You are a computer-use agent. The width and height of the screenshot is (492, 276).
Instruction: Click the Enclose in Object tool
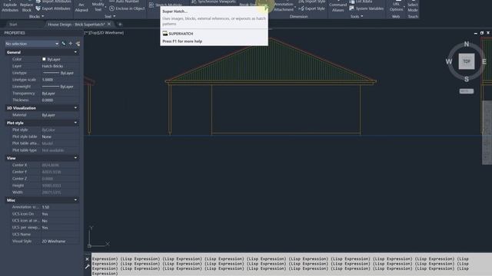127,8
